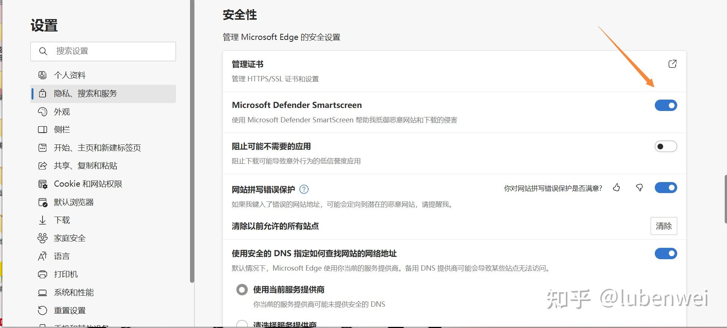Open 打印机 settings
727x328 pixels.
[x=103, y=274]
